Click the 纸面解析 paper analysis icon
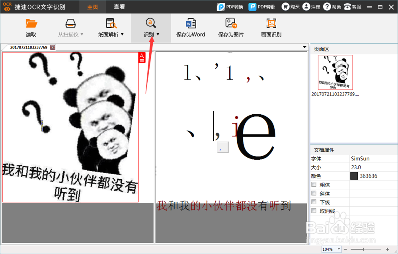398x254 pixels. pyautogui.click(x=110, y=24)
